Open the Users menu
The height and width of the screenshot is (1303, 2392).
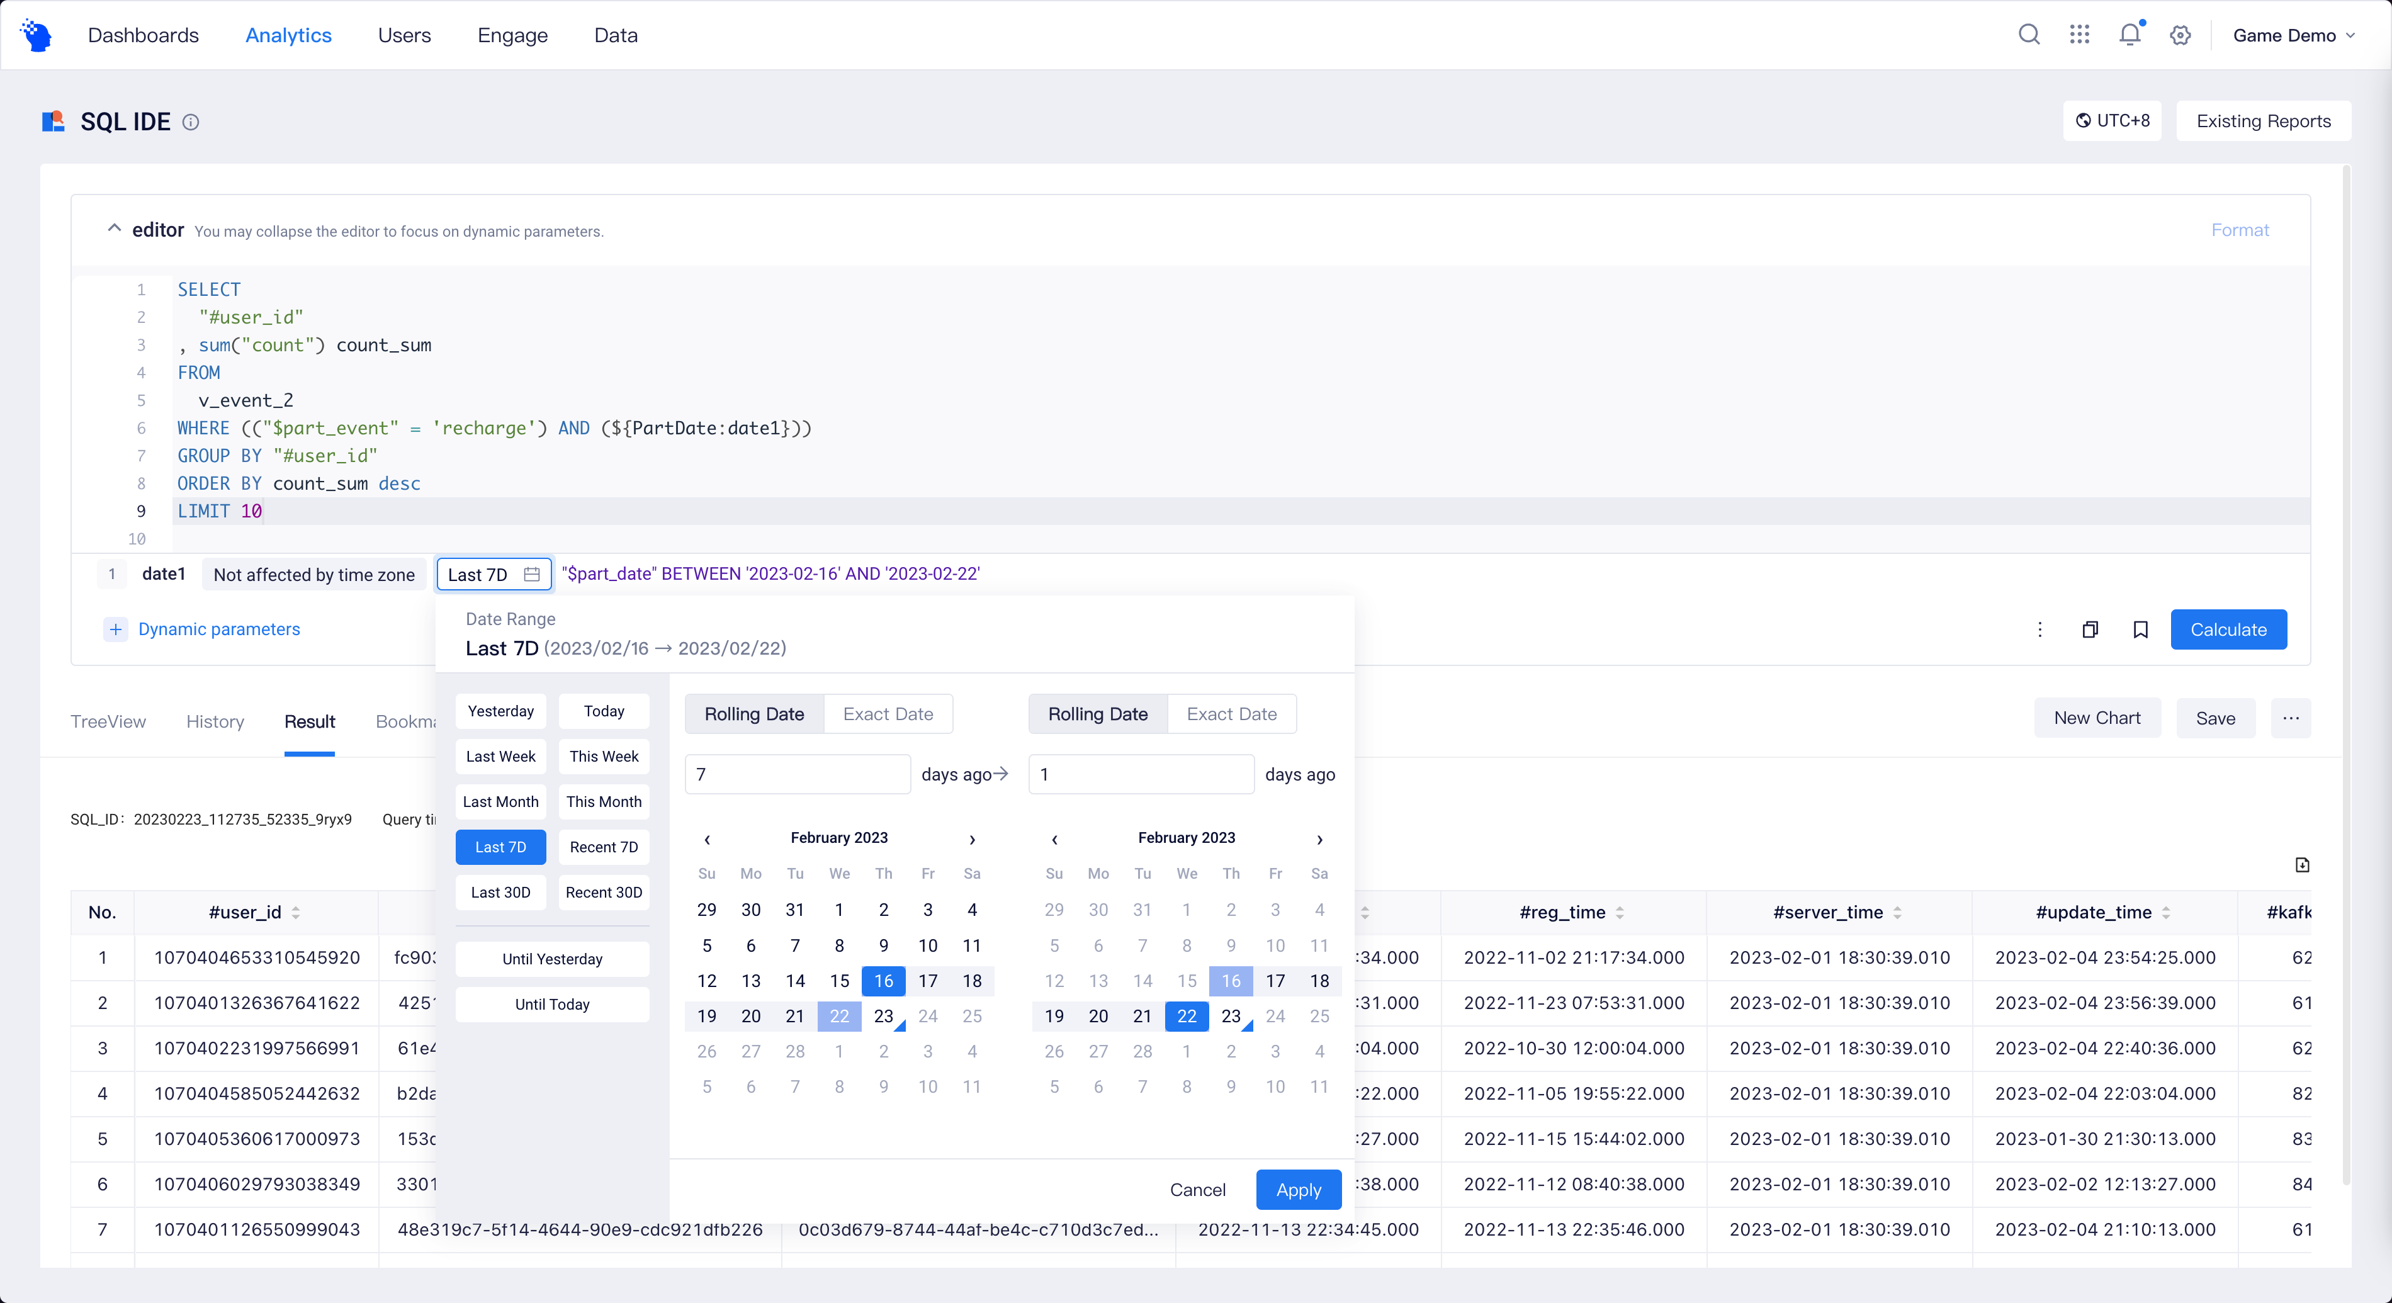404,35
